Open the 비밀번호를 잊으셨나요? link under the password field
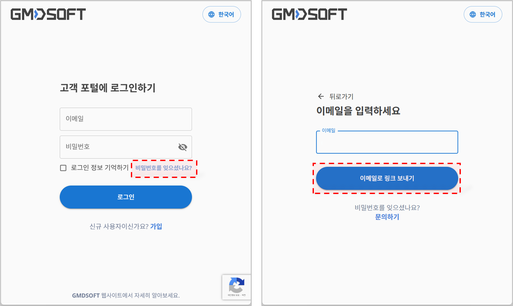The height and width of the screenshot is (306, 513). [x=163, y=168]
